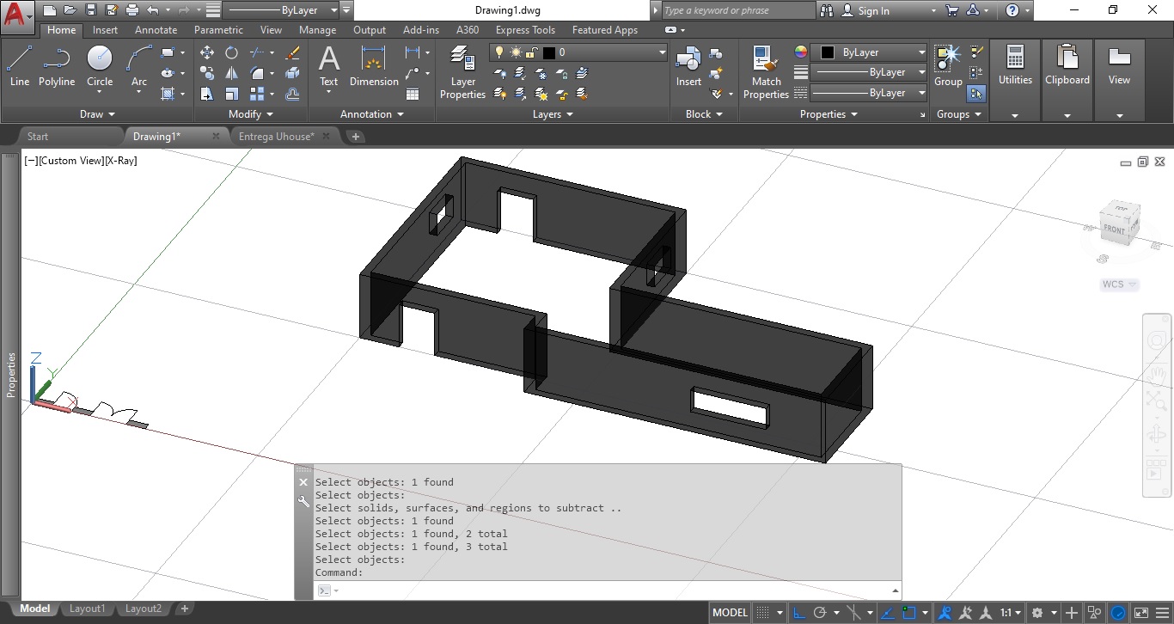Expand the Modify panel
Viewport: 1174px width, 624px height.
pos(251,114)
